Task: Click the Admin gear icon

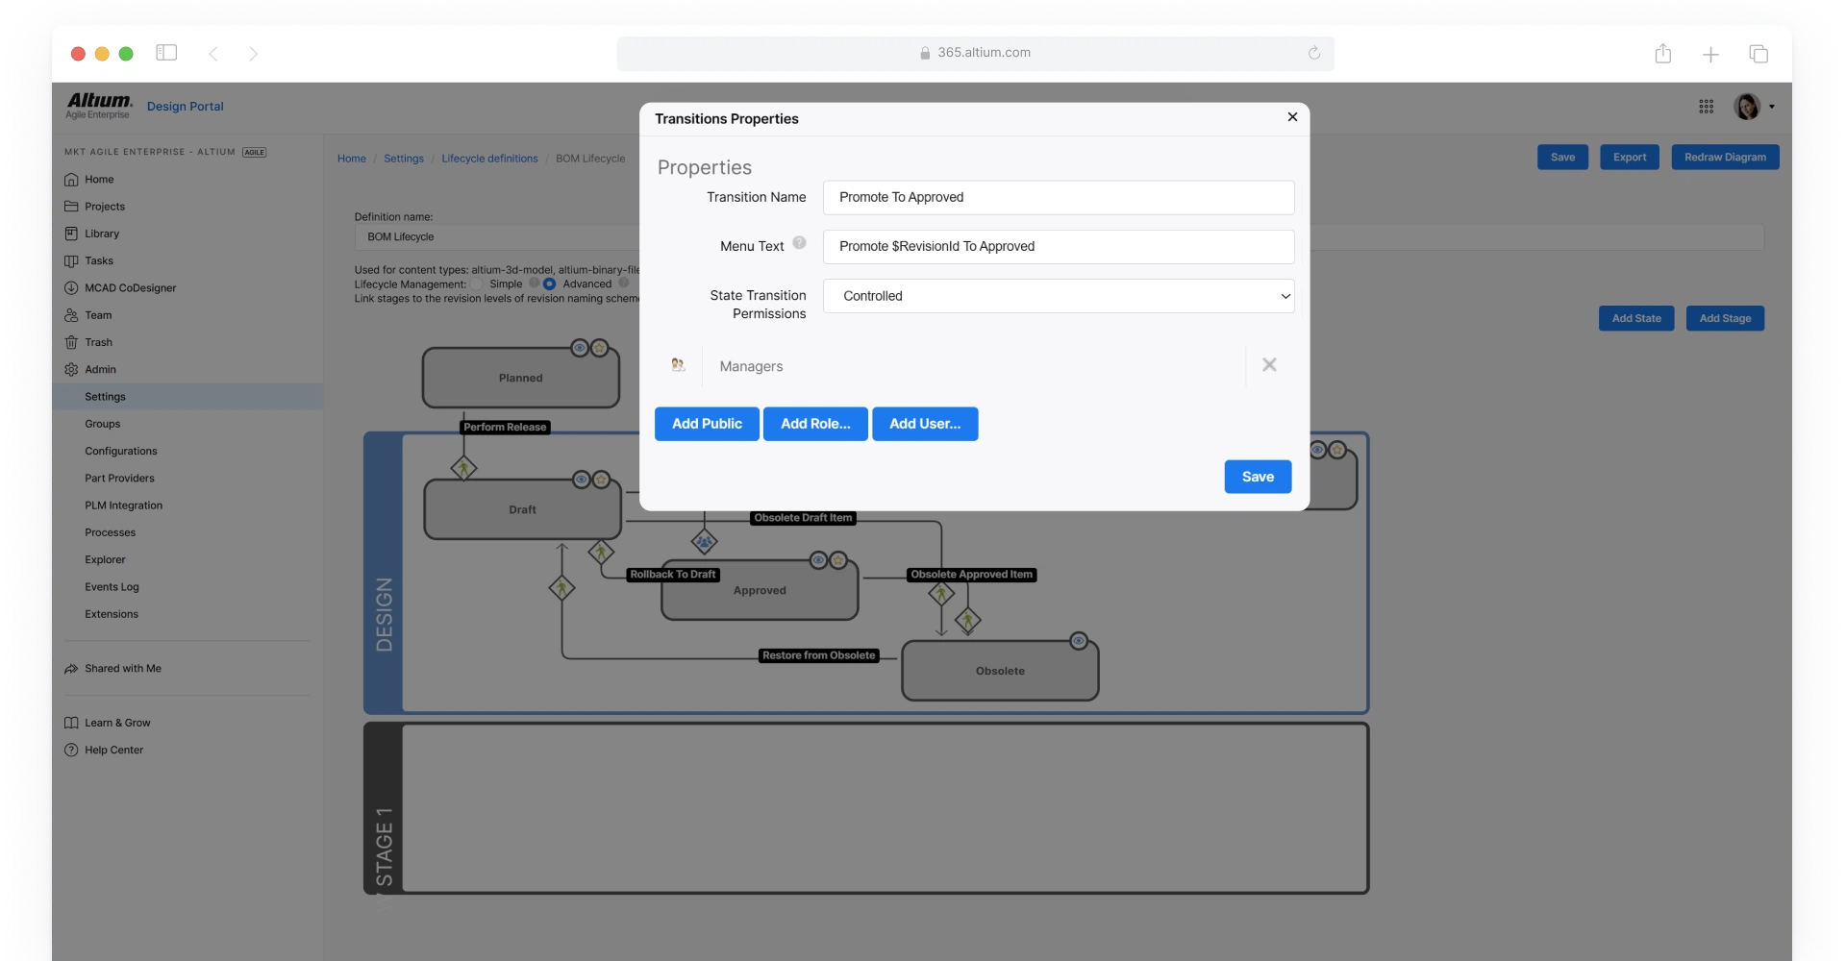Action: [71, 370]
